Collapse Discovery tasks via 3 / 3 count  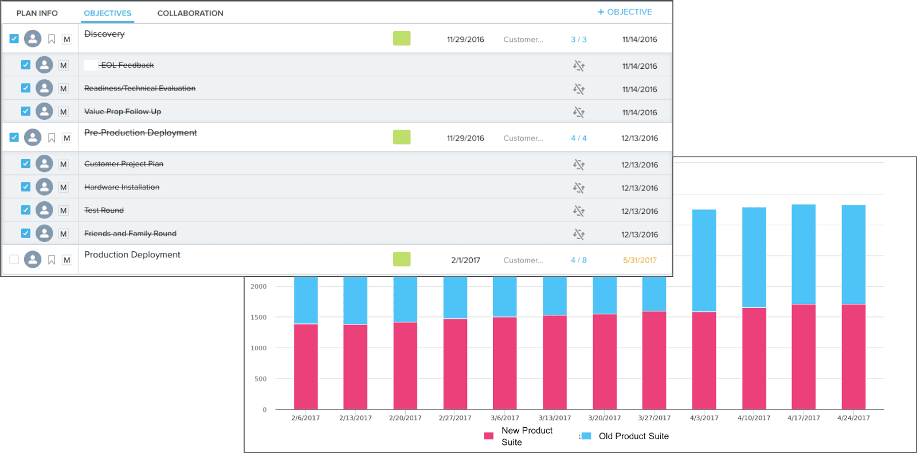[578, 40]
